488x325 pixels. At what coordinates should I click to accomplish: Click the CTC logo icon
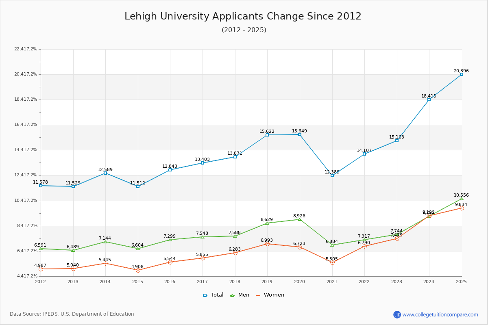click(397, 314)
